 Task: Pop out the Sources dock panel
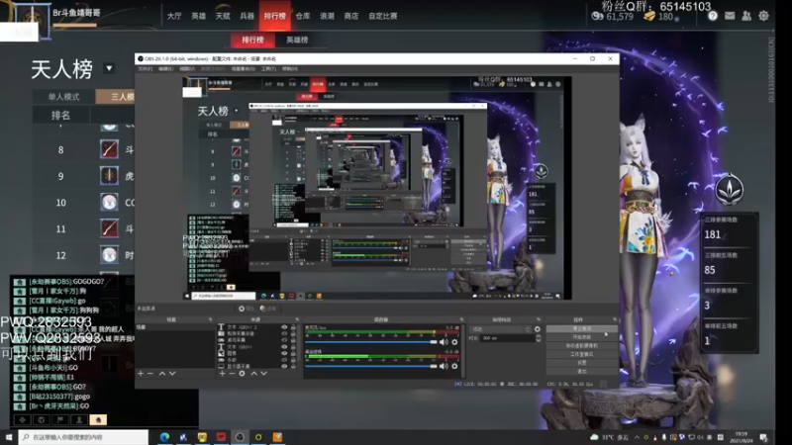point(296,319)
